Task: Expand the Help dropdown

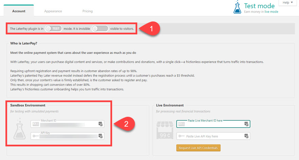Action: pyautogui.click(x=287, y=2)
